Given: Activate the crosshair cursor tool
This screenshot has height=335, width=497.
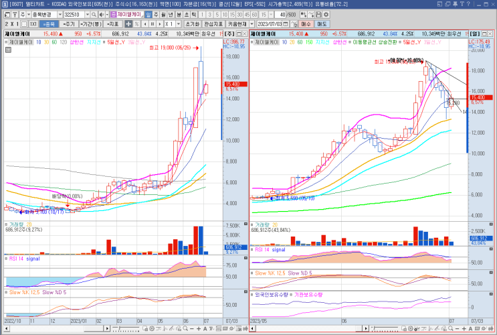Looking at the screenshot, I should point(128,23).
